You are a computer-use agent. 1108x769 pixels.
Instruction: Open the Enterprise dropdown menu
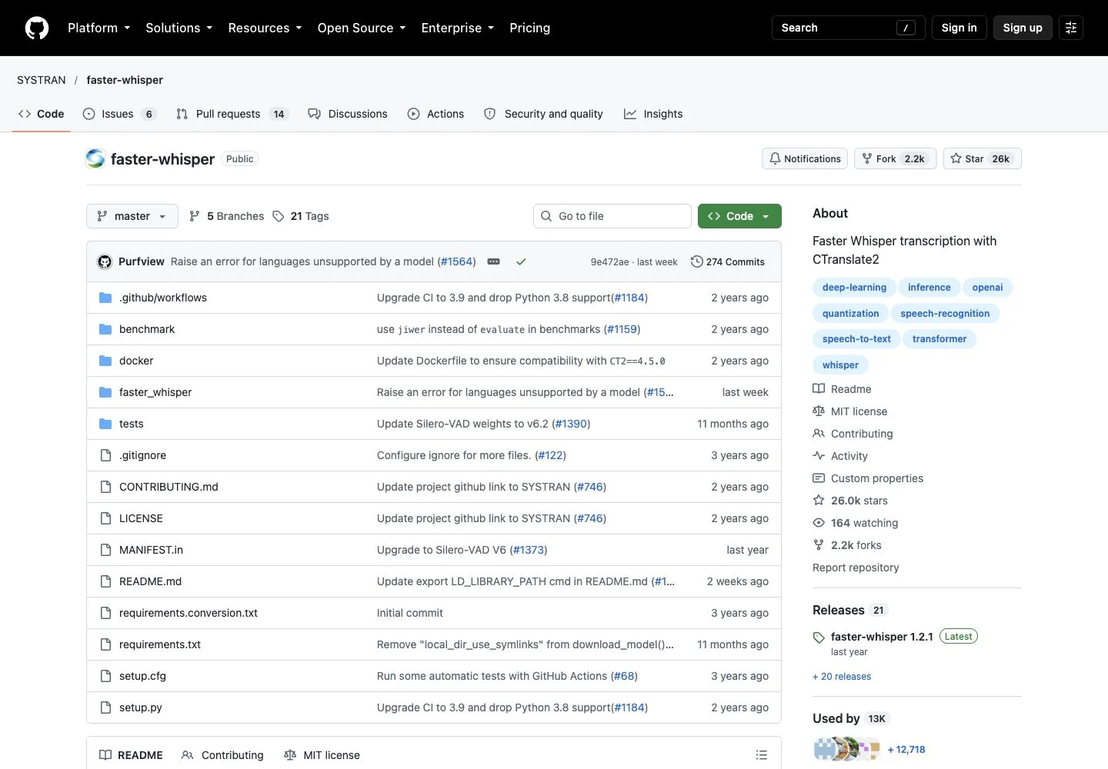tap(458, 28)
